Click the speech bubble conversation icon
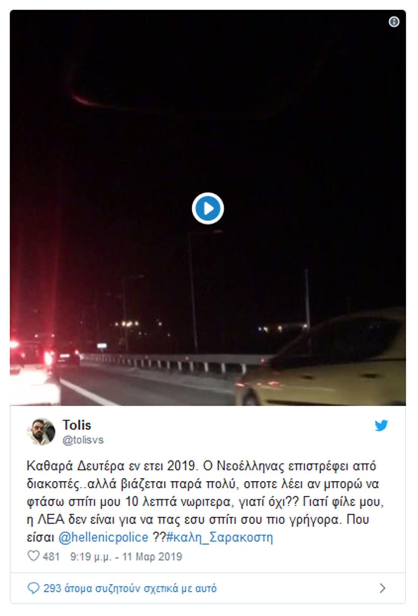418x616 pixels. pos(33,588)
